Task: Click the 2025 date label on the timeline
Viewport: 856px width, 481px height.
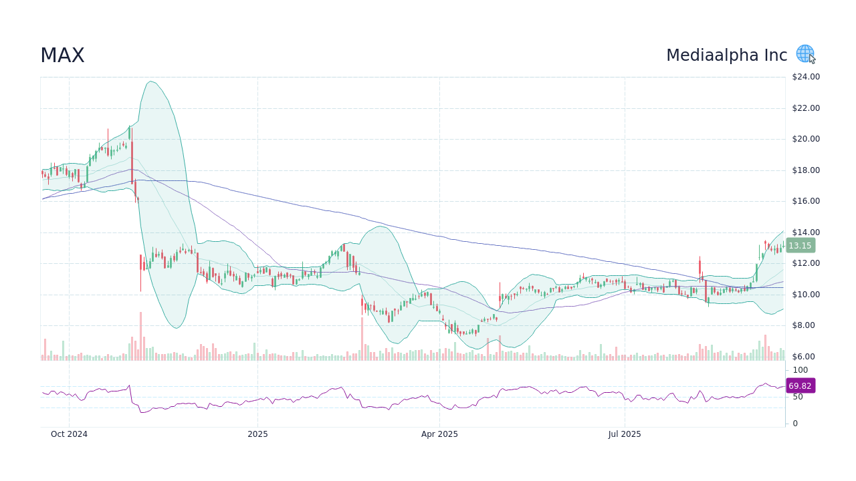Action: (x=258, y=434)
